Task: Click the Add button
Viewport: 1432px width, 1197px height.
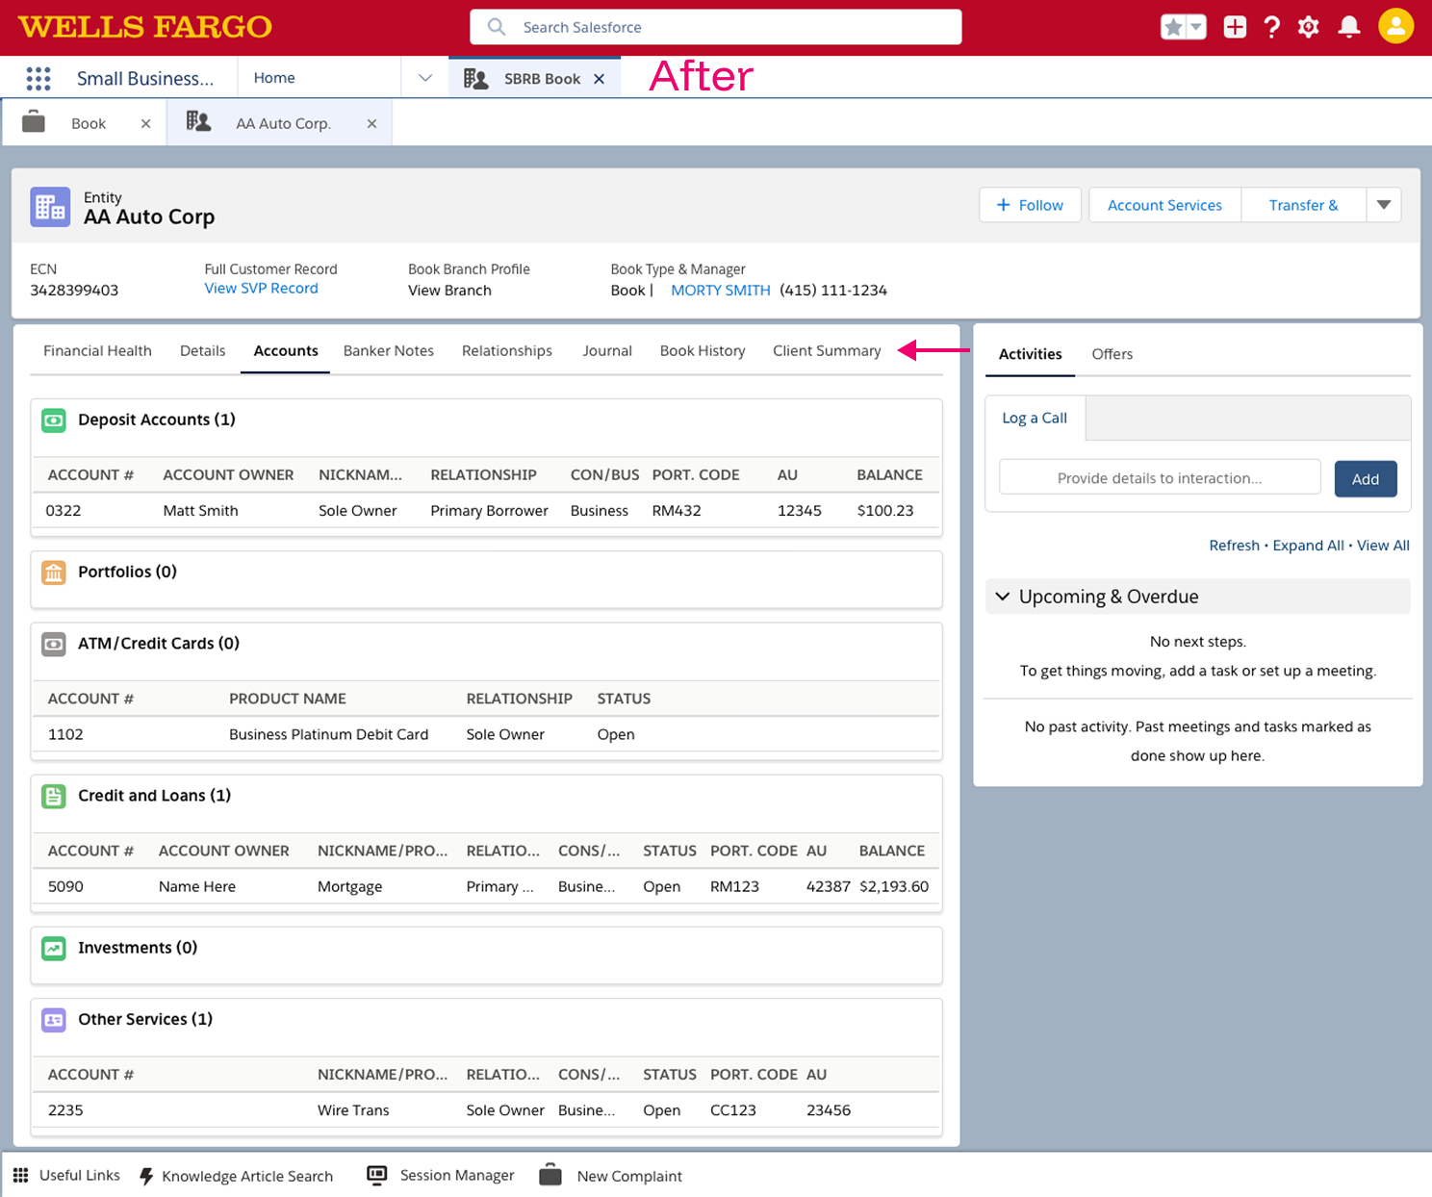Action: click(1365, 478)
